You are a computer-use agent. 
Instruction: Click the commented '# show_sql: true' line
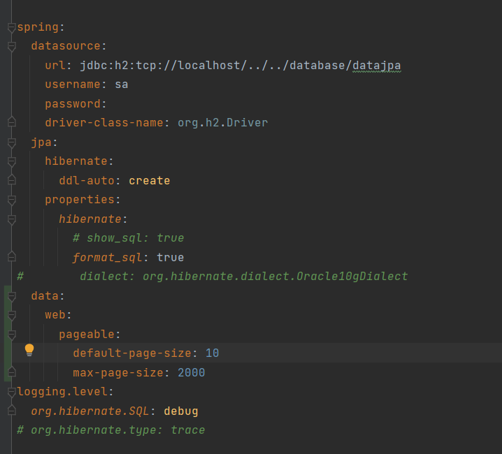point(129,238)
